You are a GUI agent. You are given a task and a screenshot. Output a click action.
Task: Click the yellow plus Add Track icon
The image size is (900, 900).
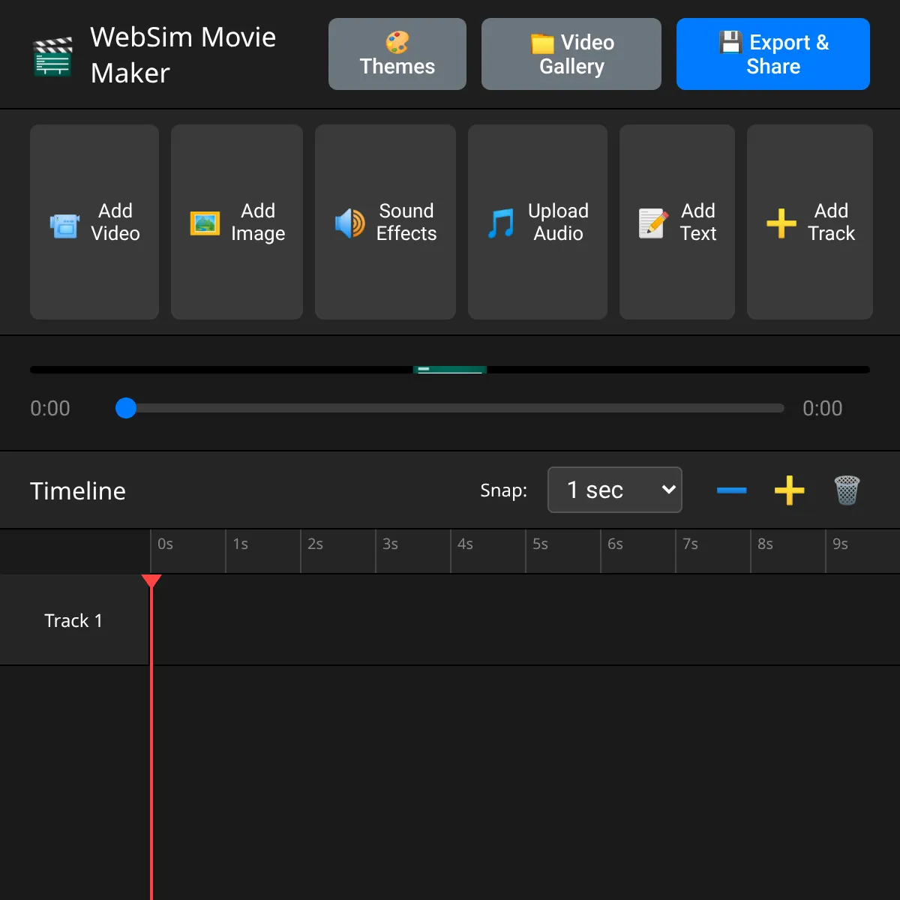781,223
